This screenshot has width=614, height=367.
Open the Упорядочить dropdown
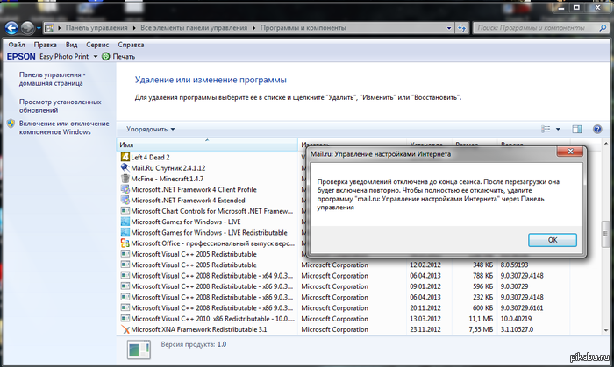point(150,130)
